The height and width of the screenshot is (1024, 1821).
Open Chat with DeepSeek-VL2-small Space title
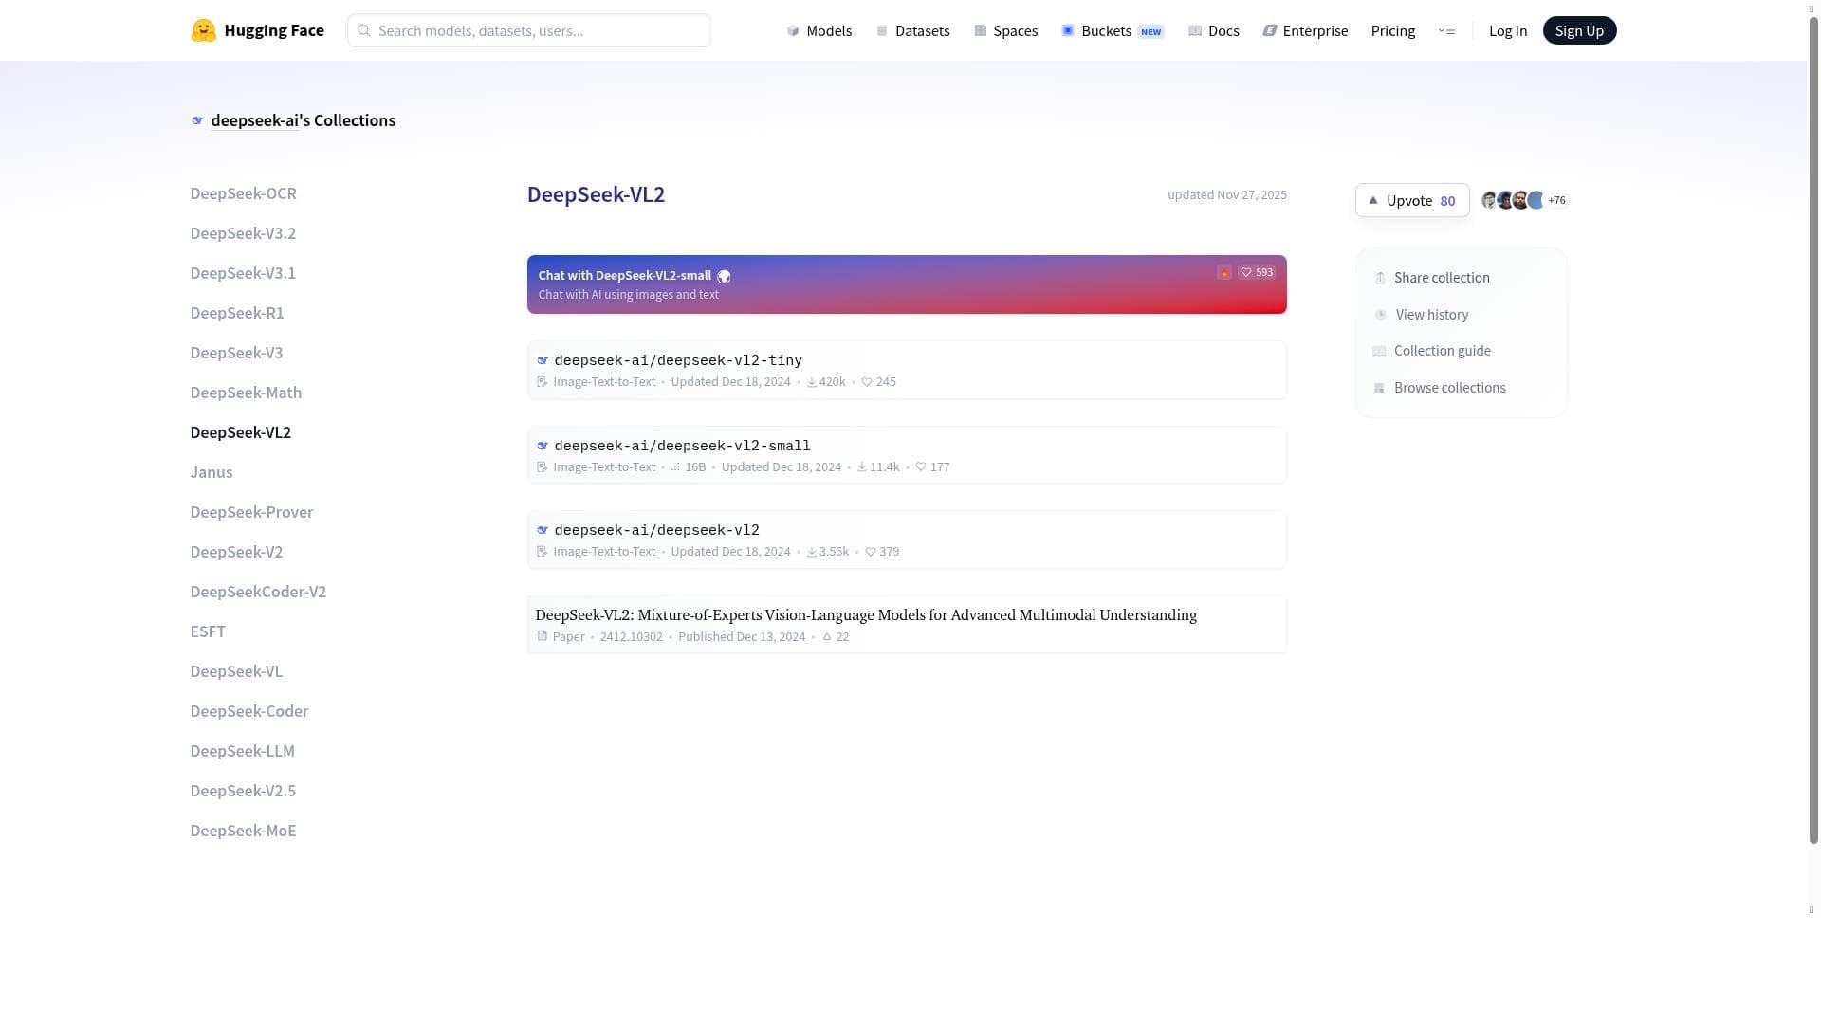pos(625,276)
